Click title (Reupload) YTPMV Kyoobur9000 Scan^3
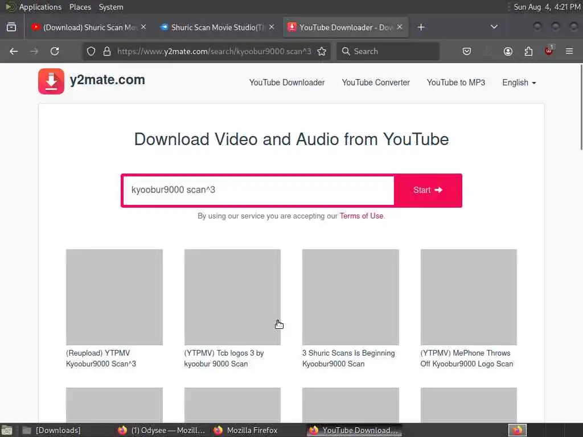The height and width of the screenshot is (437, 583). (x=101, y=358)
